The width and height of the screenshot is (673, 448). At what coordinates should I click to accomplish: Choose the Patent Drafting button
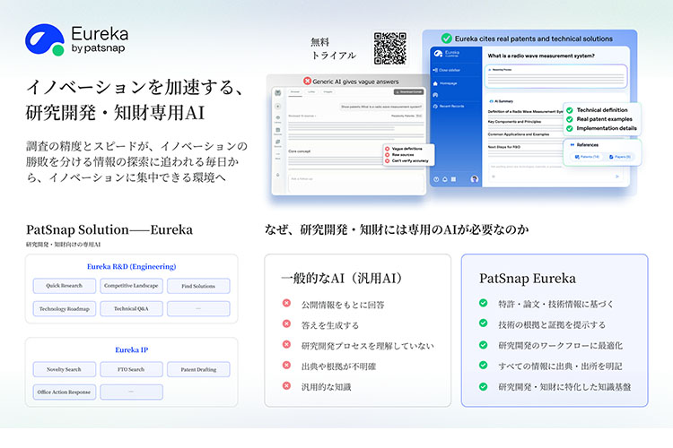198,369
